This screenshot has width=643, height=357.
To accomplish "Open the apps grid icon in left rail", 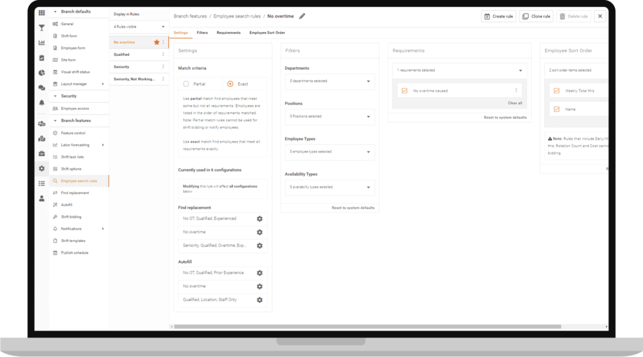I will pyautogui.click(x=41, y=13).
